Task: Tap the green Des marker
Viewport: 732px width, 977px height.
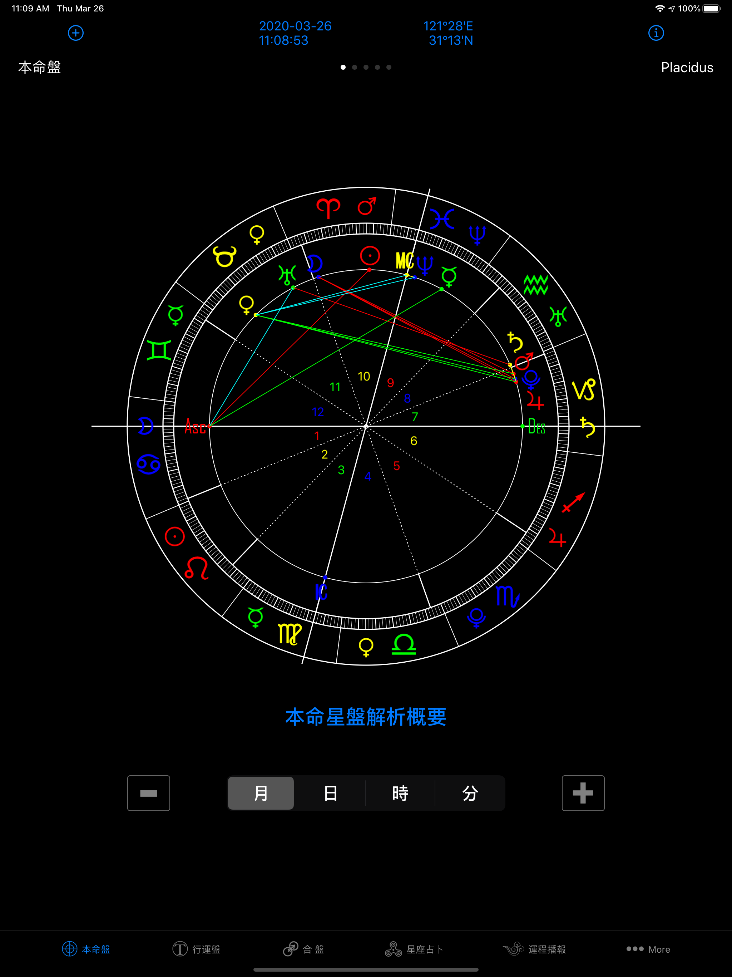Action: tap(537, 427)
